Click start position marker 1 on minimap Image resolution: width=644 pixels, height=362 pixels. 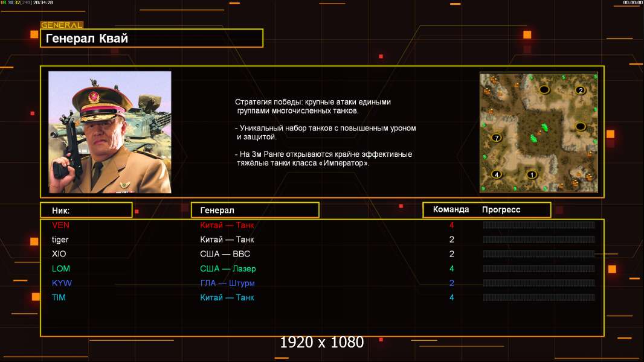pyautogui.click(x=532, y=175)
